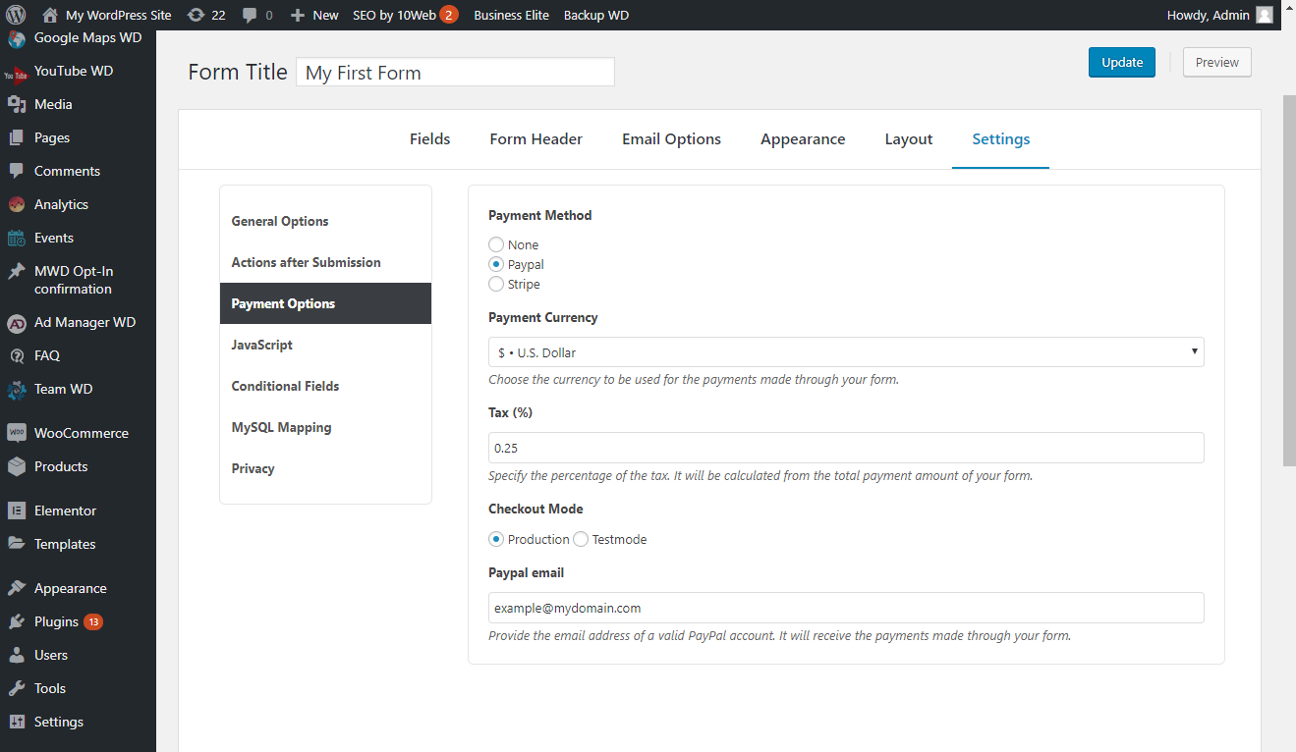1296x752 pixels.
Task: Click My WordPress Site link
Action: (x=118, y=15)
